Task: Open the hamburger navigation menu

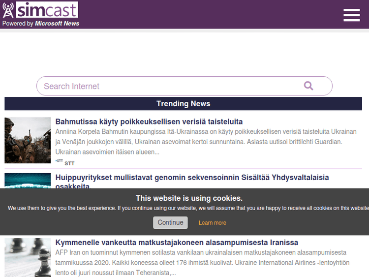Action: 351,15
